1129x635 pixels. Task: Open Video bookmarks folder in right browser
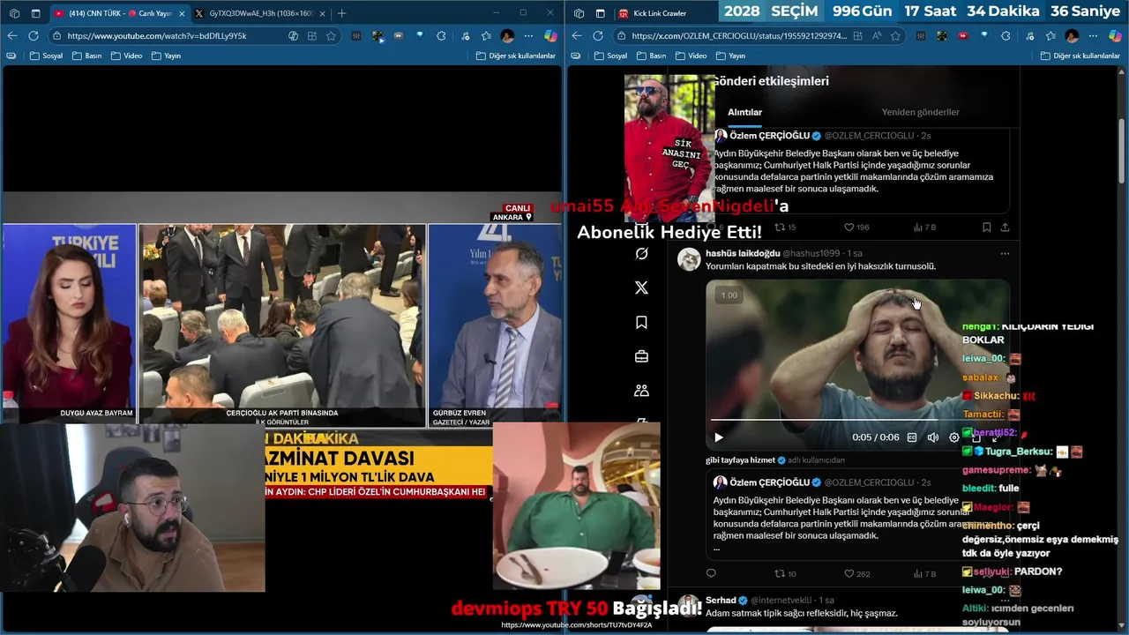[x=691, y=56]
